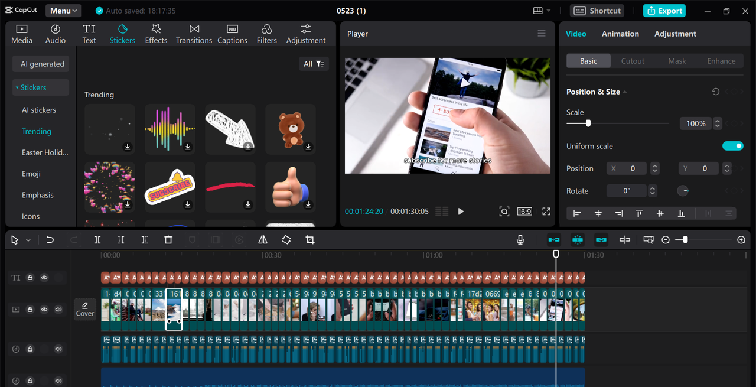
Task: Open the Filters tab
Action: pos(266,34)
